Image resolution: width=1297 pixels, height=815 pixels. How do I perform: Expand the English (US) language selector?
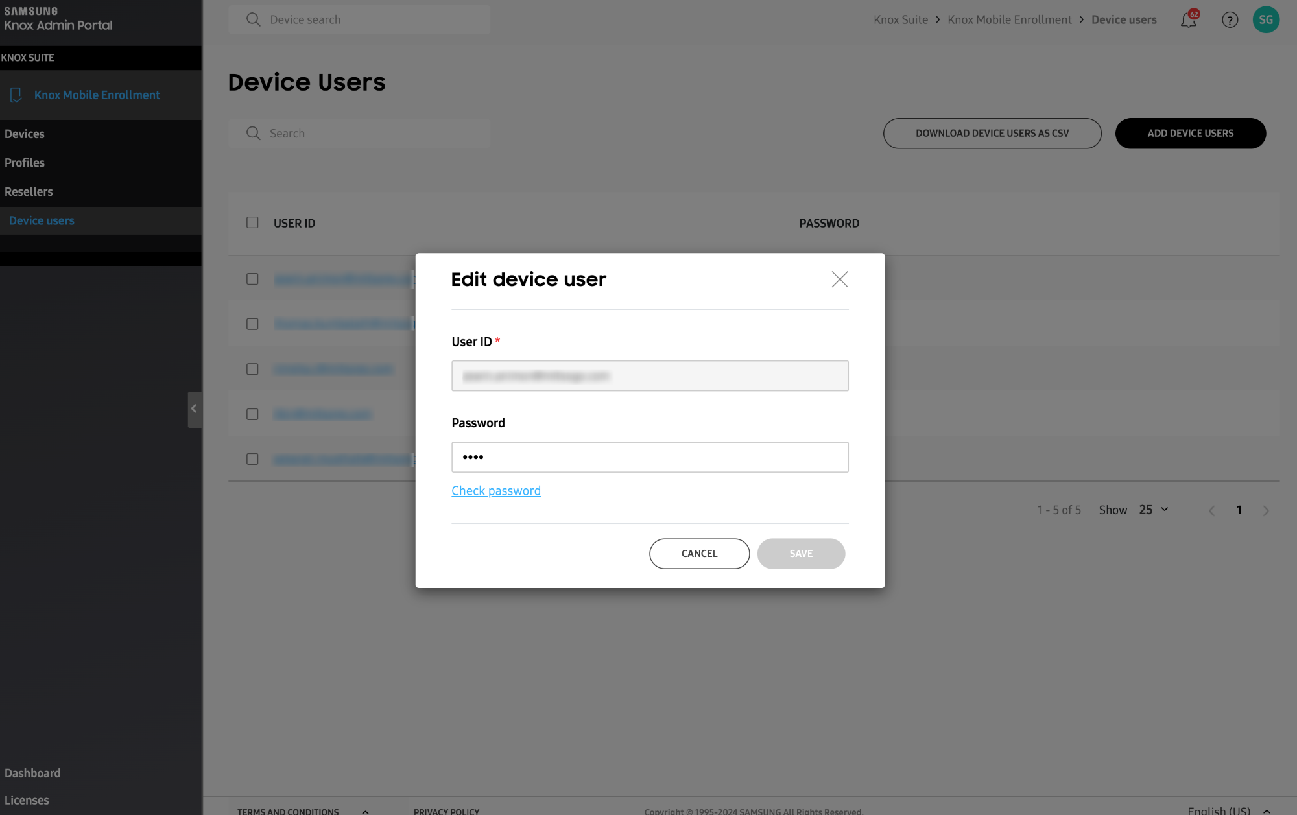click(1228, 810)
